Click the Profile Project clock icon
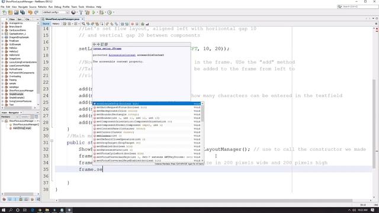Screen dimensions: 379x213 (x=110, y=12)
